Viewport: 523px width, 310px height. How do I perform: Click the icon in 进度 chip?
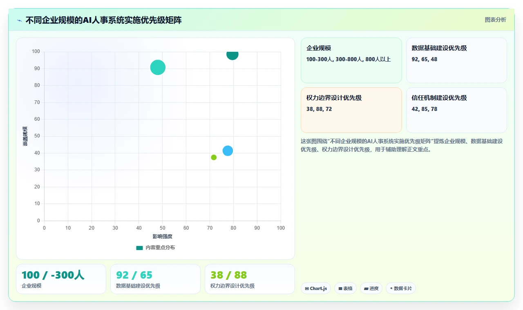(366, 288)
